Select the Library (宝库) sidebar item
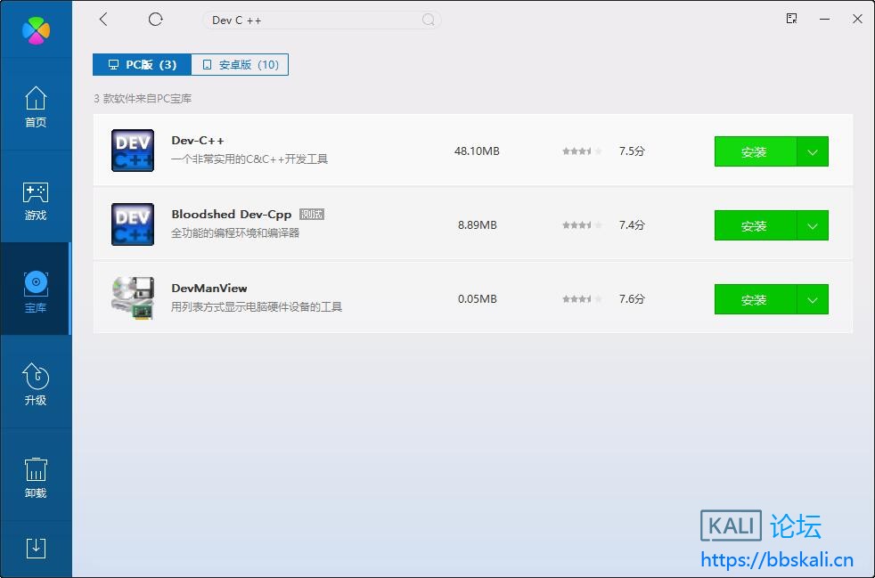The width and height of the screenshot is (875, 578). point(36,292)
